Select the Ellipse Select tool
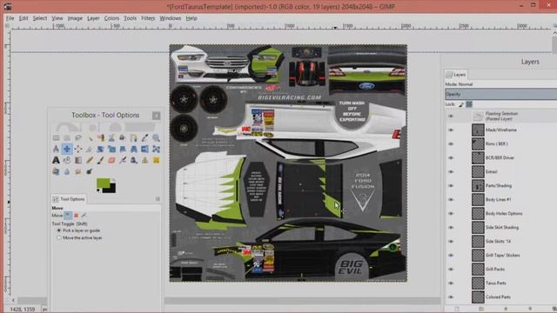Screen dimensions: 557x313 pyautogui.click(x=67, y=137)
